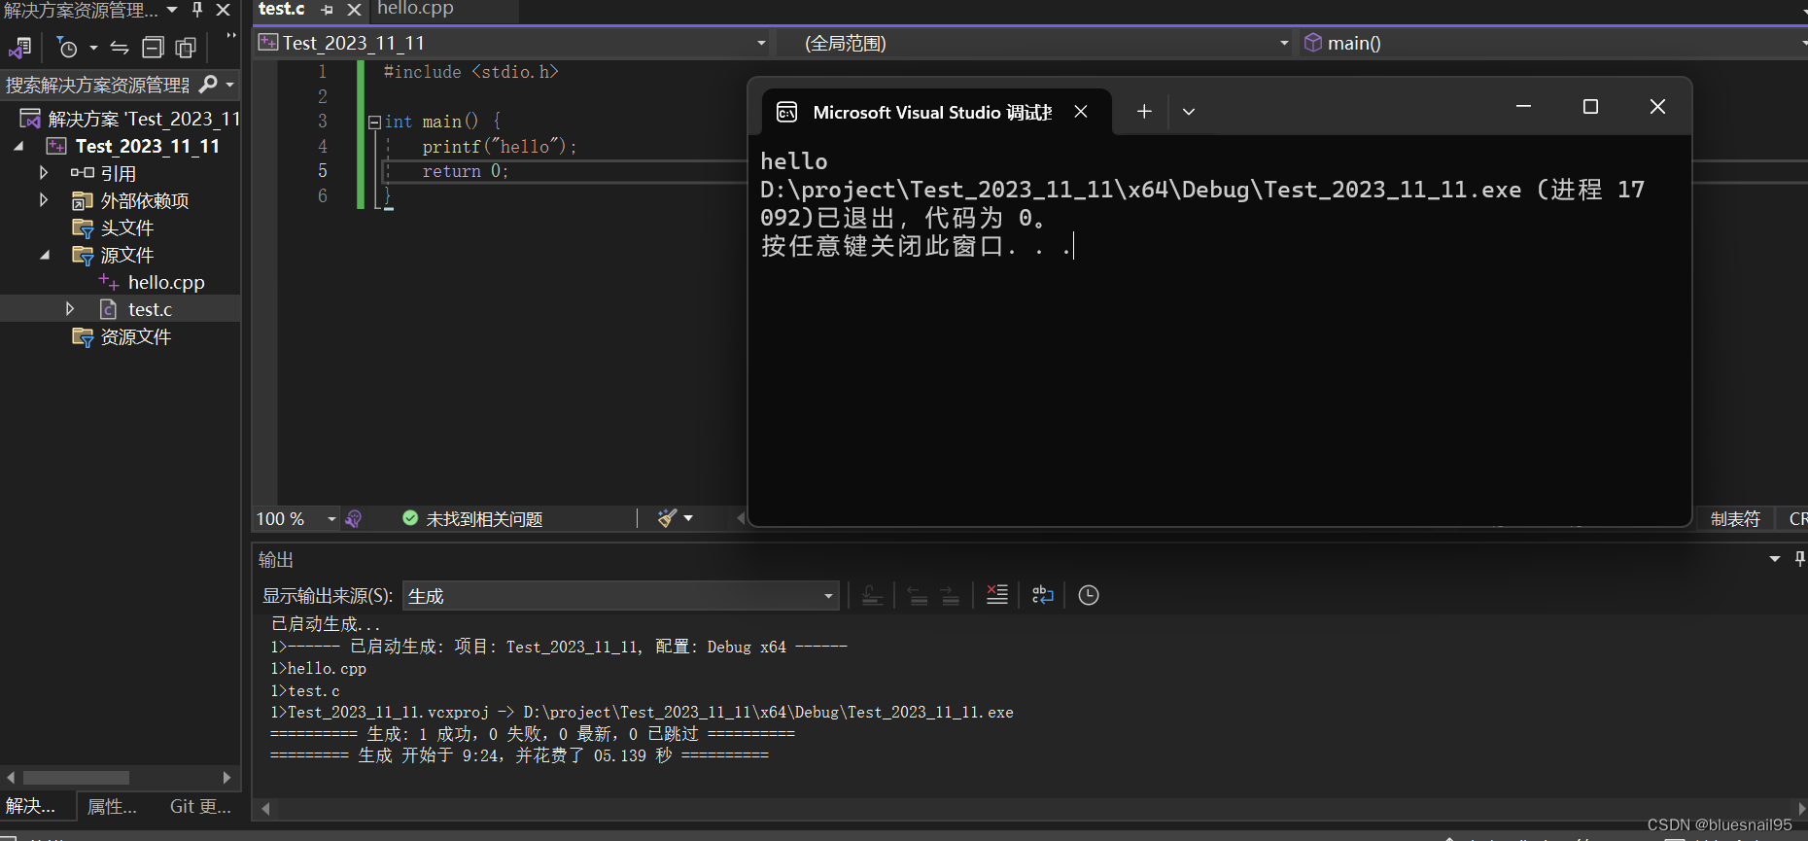Expand the 引用 references node

pyautogui.click(x=43, y=173)
